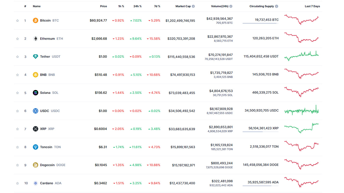344x193 pixels.
Task: Click the Cardano logo icon
Action: [x=35, y=183]
